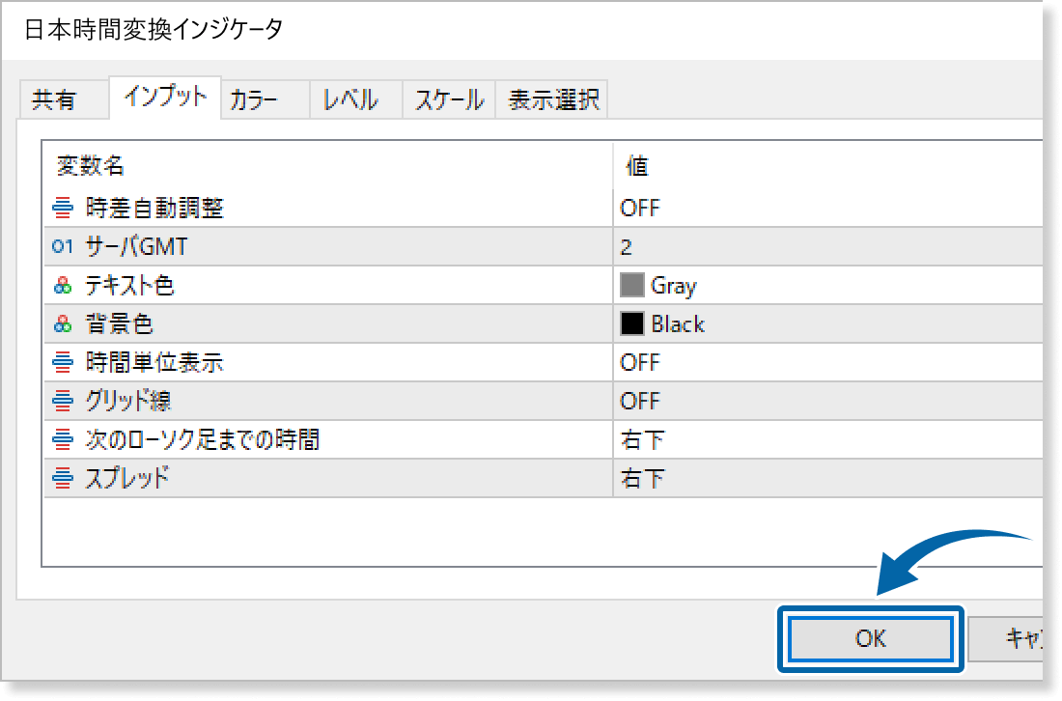Click the color icon beside 背景色

coord(63,324)
